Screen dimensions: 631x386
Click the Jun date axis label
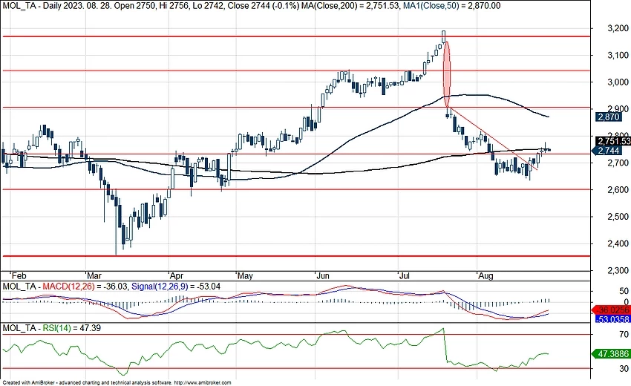point(323,276)
